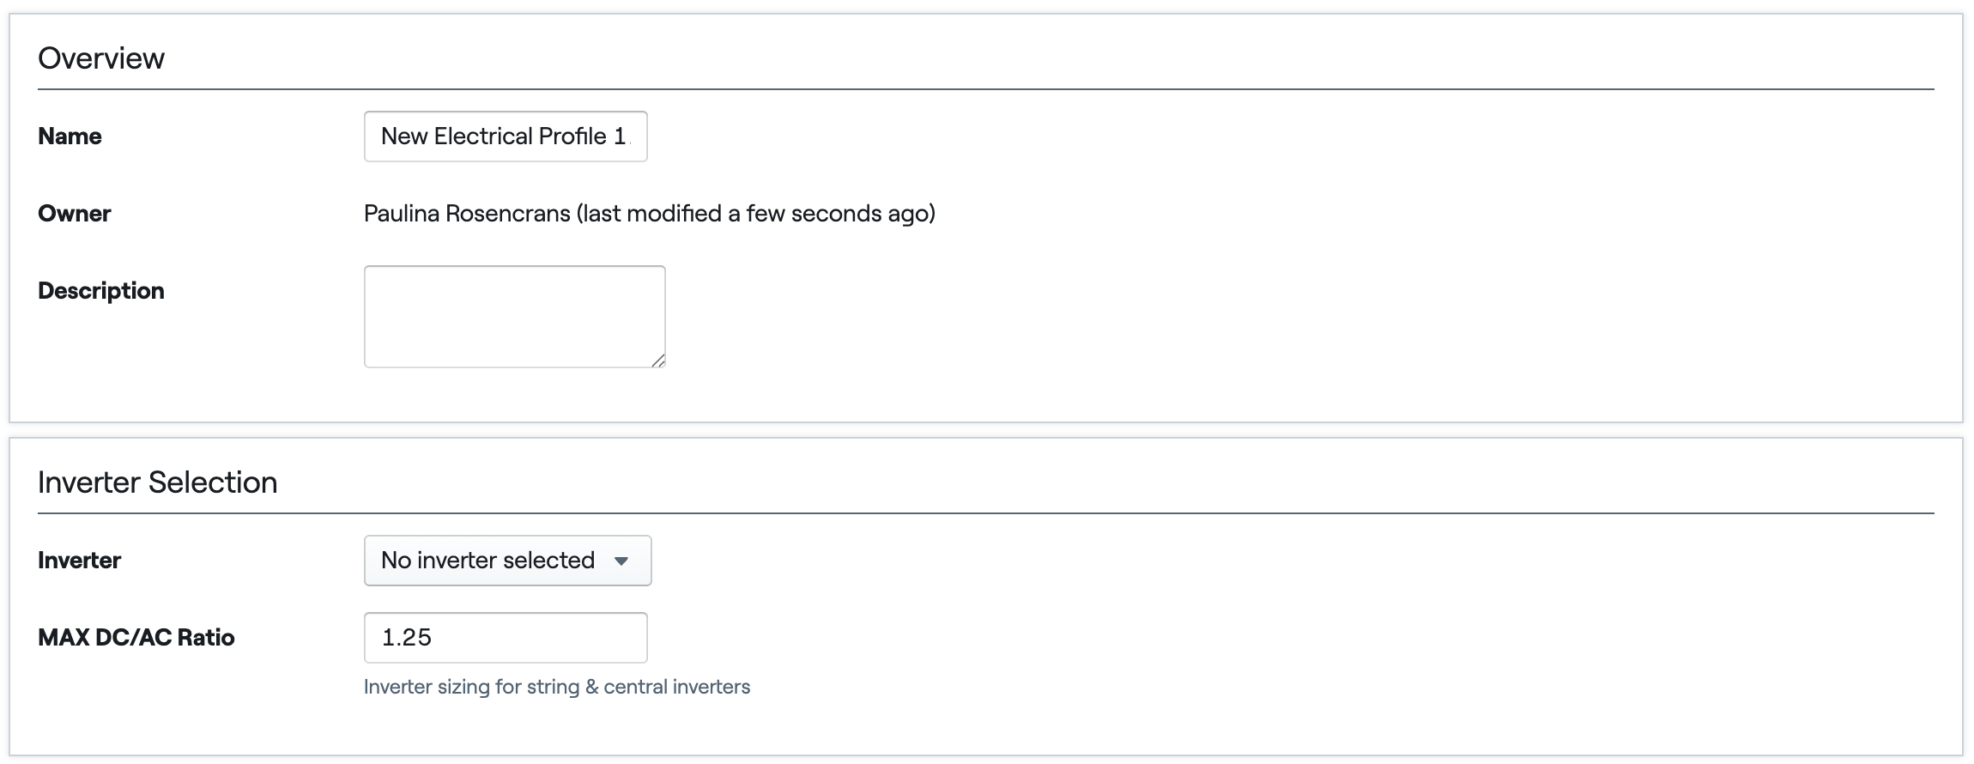Click the Description box resize handle

[x=658, y=361]
